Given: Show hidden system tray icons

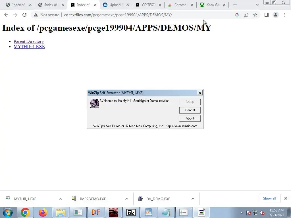Looking at the screenshot, I should 242,213.
